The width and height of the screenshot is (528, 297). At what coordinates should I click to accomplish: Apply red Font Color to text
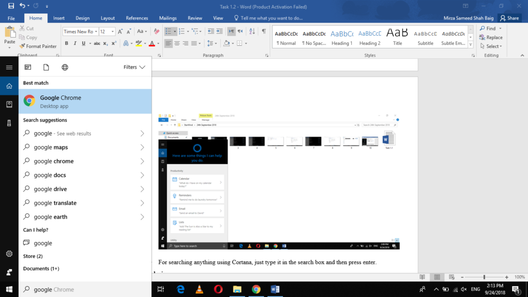coord(152,43)
